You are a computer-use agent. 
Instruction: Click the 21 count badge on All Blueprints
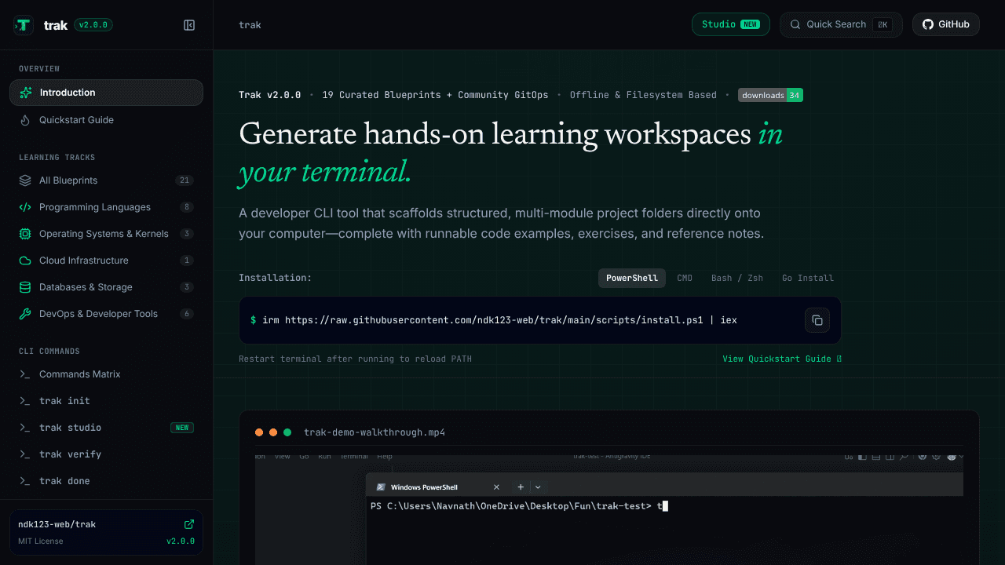(185, 180)
